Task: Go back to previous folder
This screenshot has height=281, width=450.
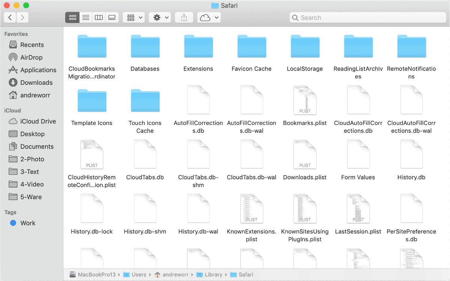Action: 10,17
